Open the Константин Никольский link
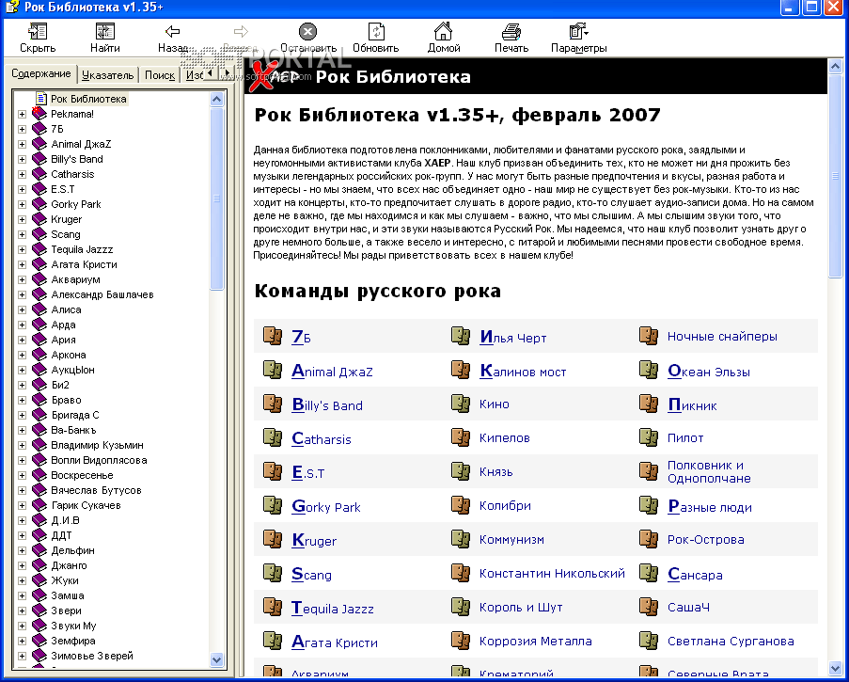This screenshot has height=682, width=849. coord(552,573)
